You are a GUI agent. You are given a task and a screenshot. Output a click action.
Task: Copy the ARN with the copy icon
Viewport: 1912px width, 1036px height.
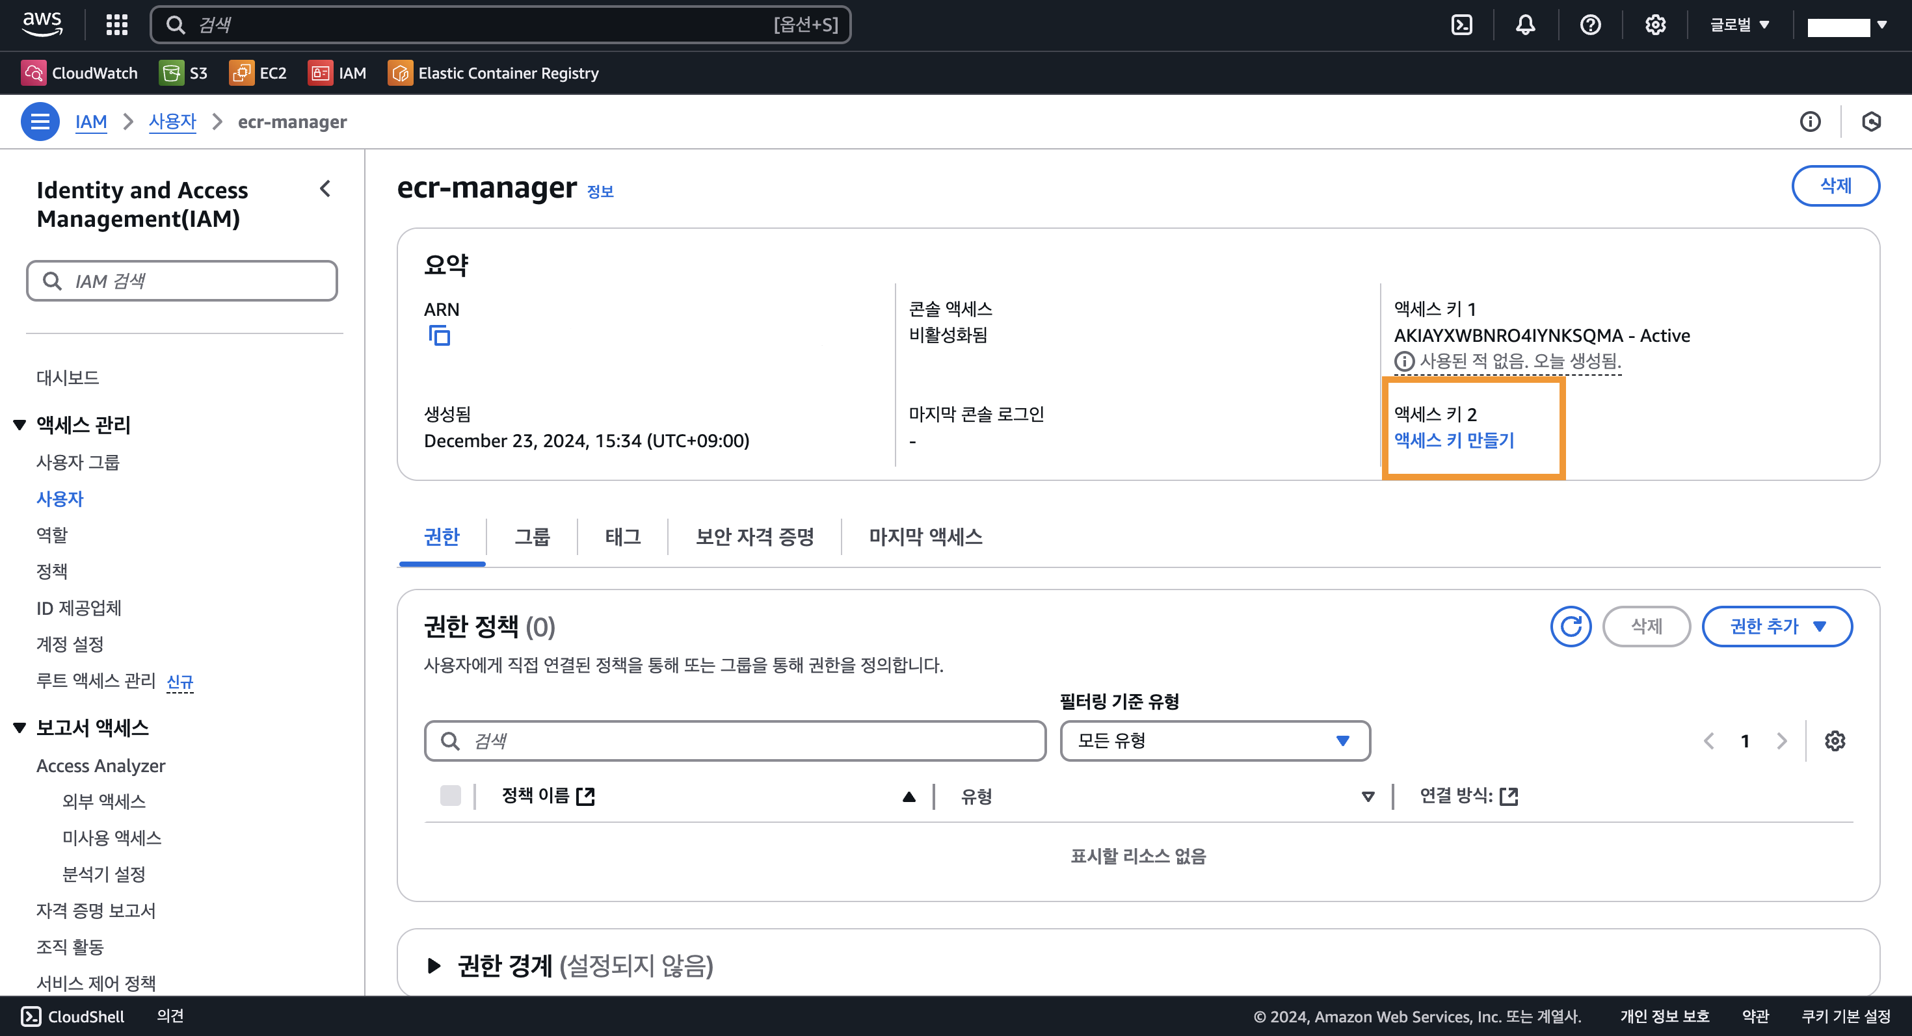point(440,336)
